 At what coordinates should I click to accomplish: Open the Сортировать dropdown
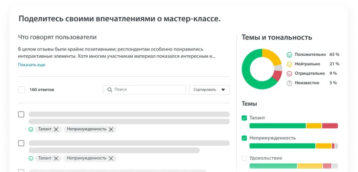(x=210, y=90)
